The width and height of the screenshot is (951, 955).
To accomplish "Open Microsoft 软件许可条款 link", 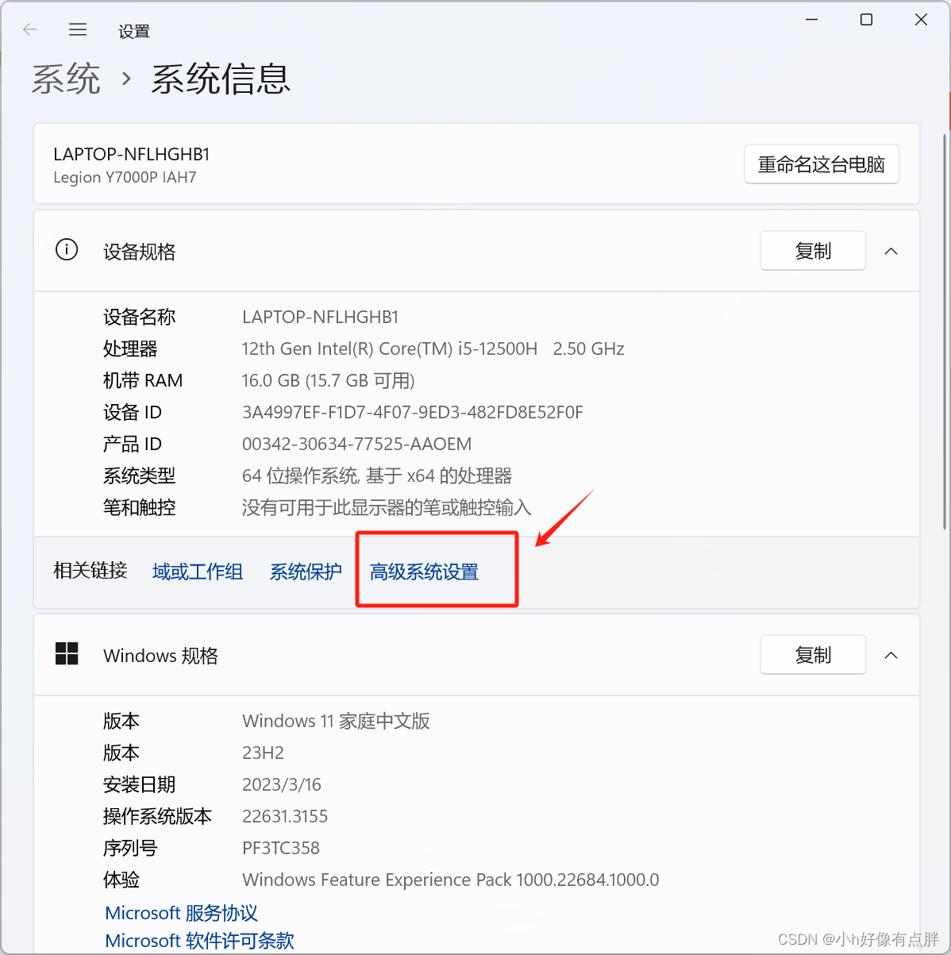I will click(200, 941).
